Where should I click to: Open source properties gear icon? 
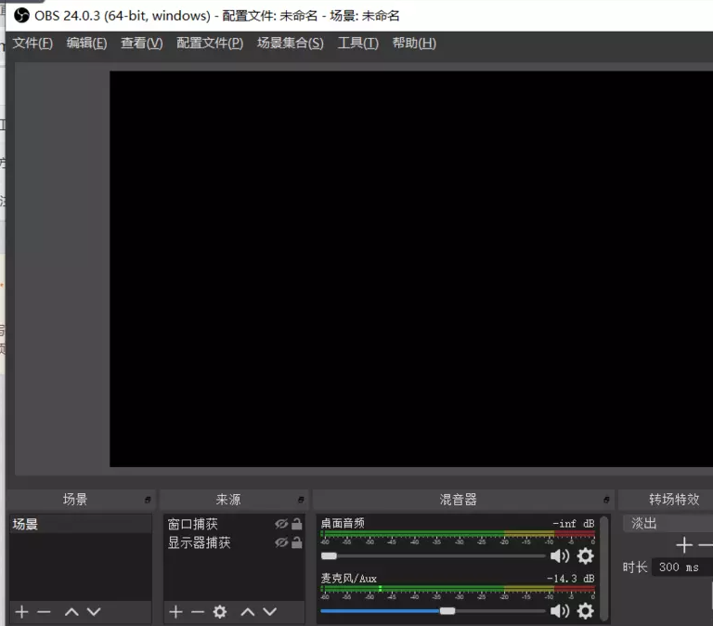[x=220, y=612]
